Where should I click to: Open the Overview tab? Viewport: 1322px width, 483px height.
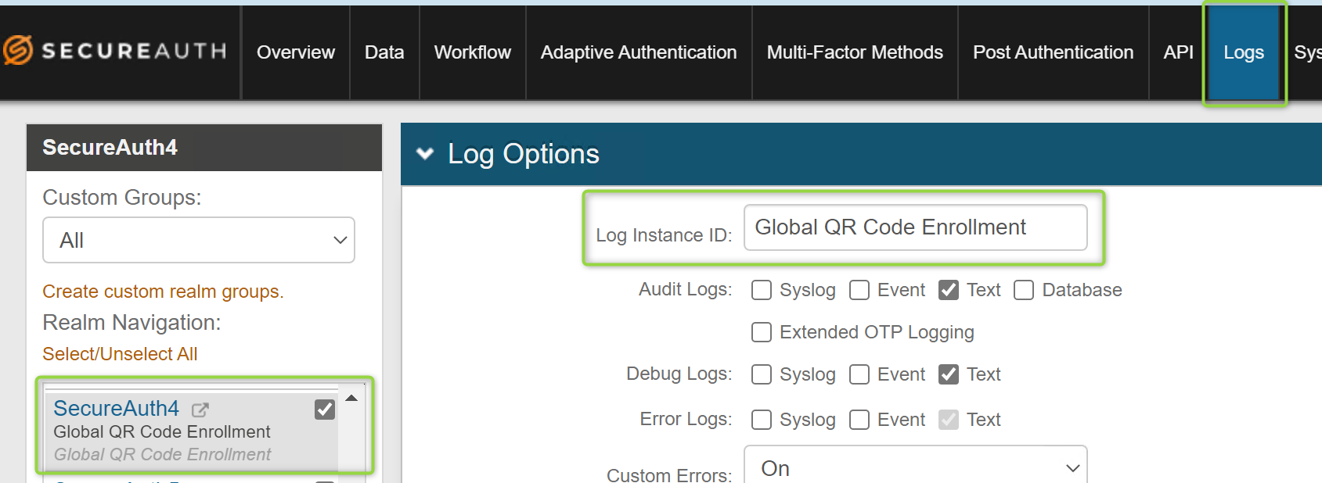[x=296, y=52]
